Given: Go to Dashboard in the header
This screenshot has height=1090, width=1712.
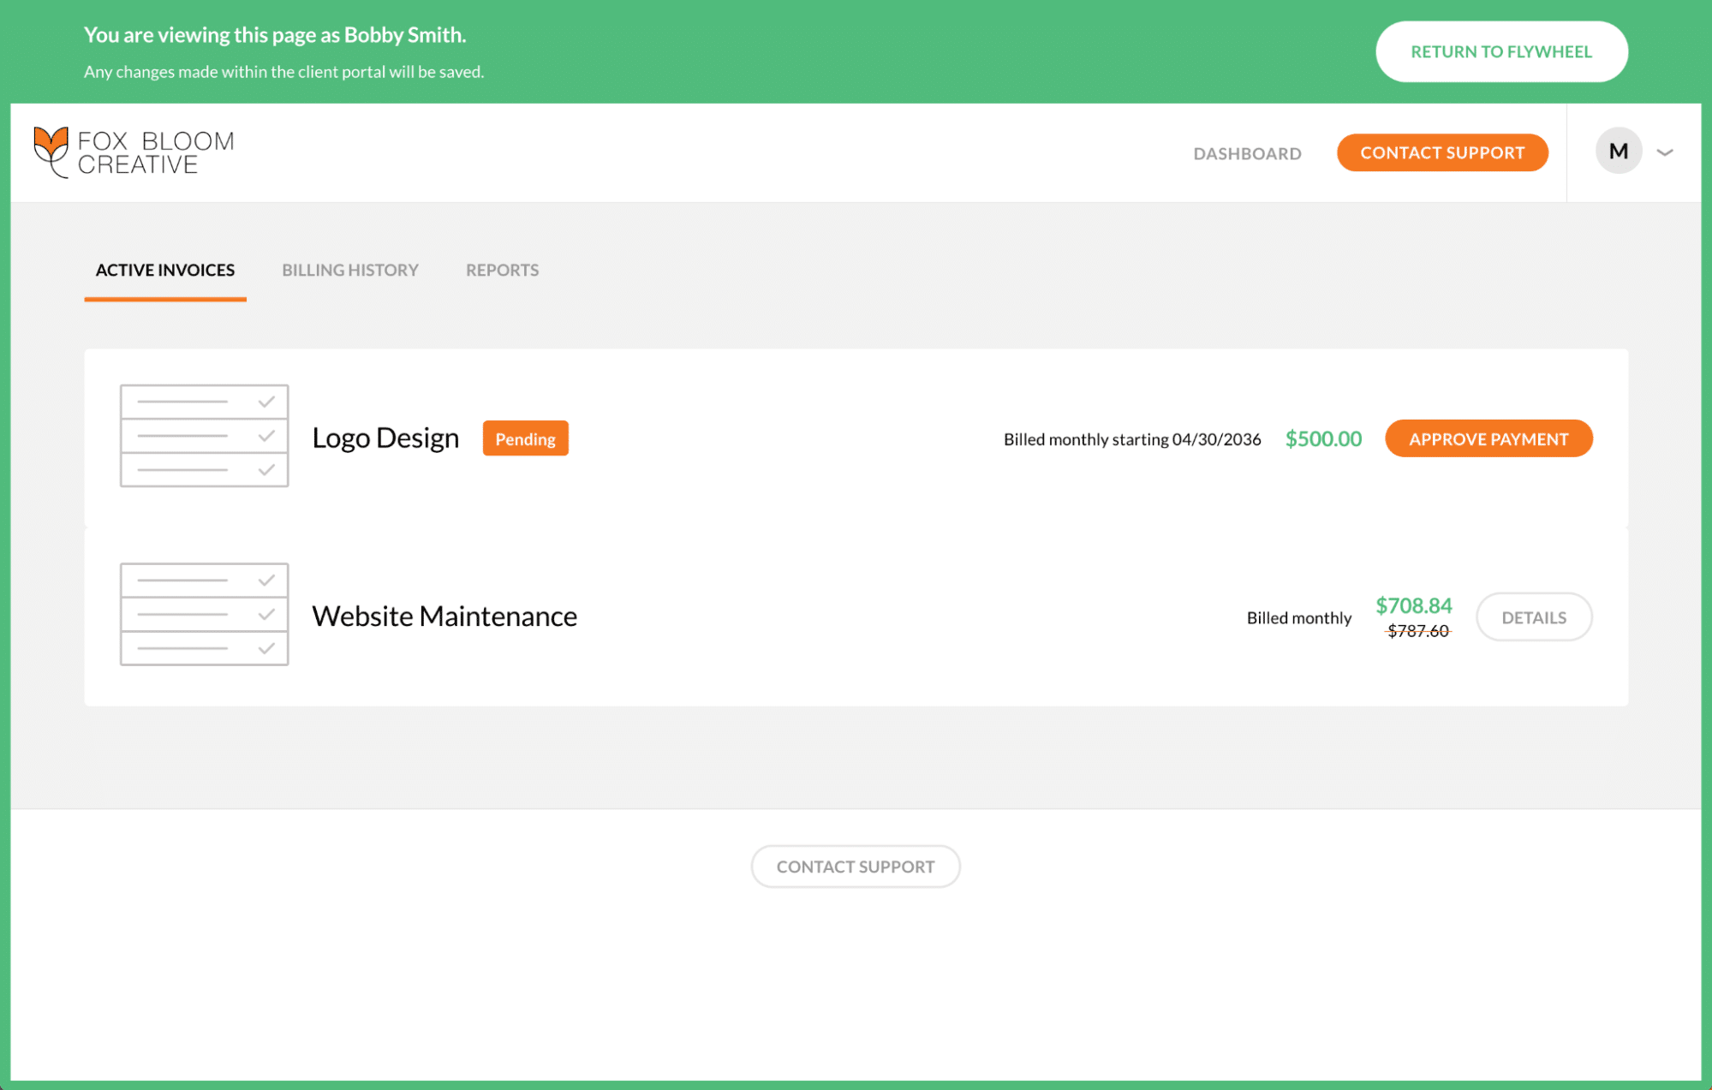Looking at the screenshot, I should [x=1247, y=153].
